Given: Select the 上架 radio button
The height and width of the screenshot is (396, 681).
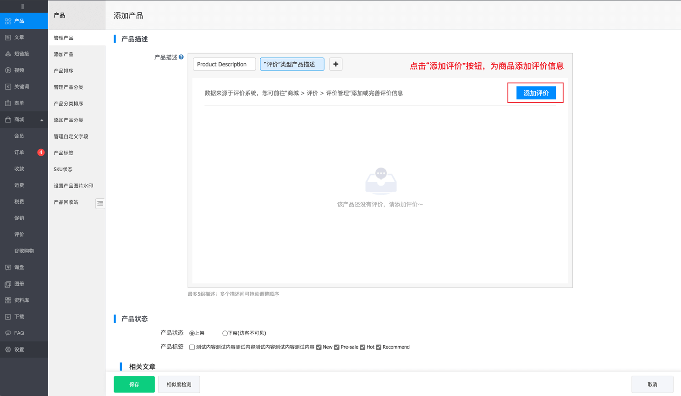Looking at the screenshot, I should click(192, 333).
